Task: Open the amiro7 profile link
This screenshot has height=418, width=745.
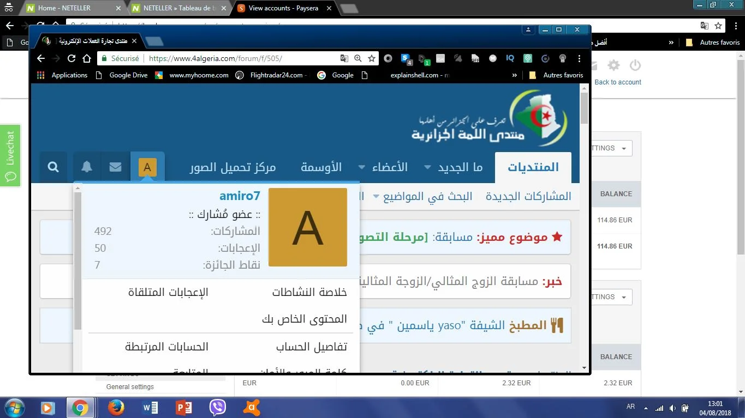Action: coord(240,196)
